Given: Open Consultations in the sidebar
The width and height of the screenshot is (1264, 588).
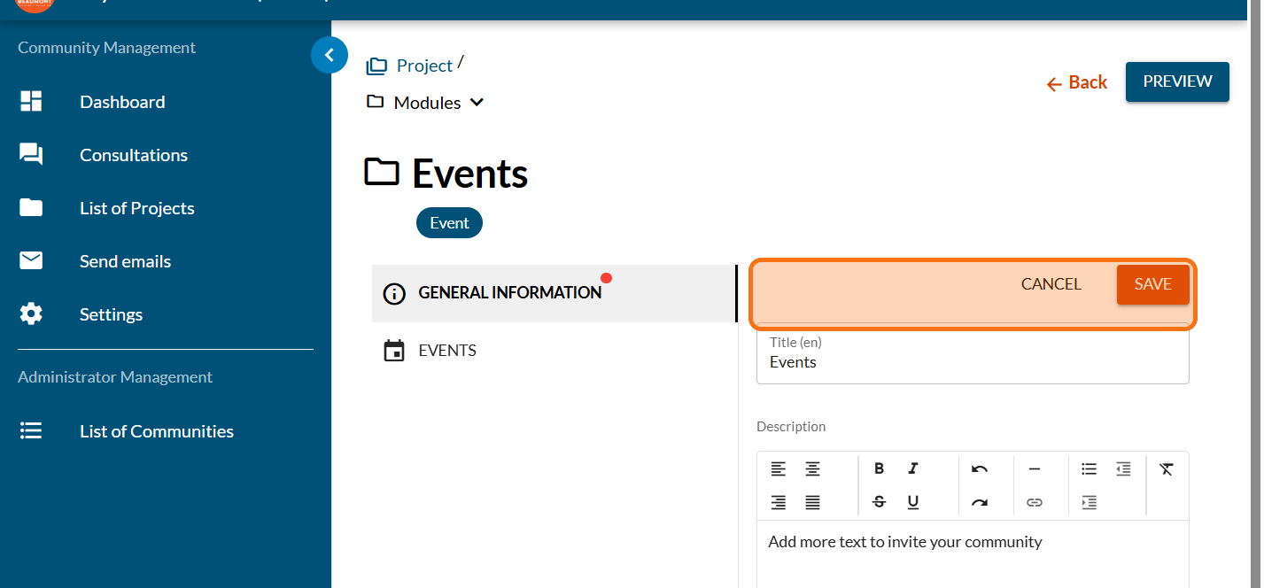Looking at the screenshot, I should [x=133, y=155].
